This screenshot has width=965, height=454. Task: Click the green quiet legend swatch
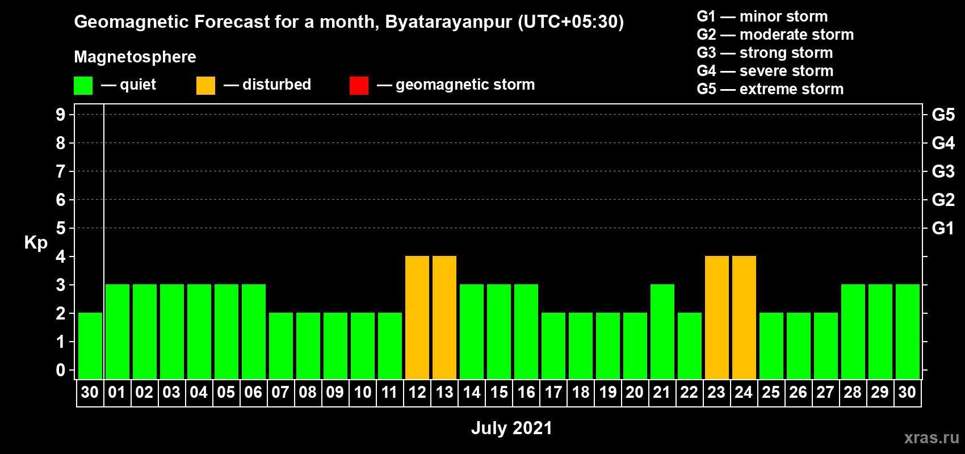pyautogui.click(x=83, y=86)
